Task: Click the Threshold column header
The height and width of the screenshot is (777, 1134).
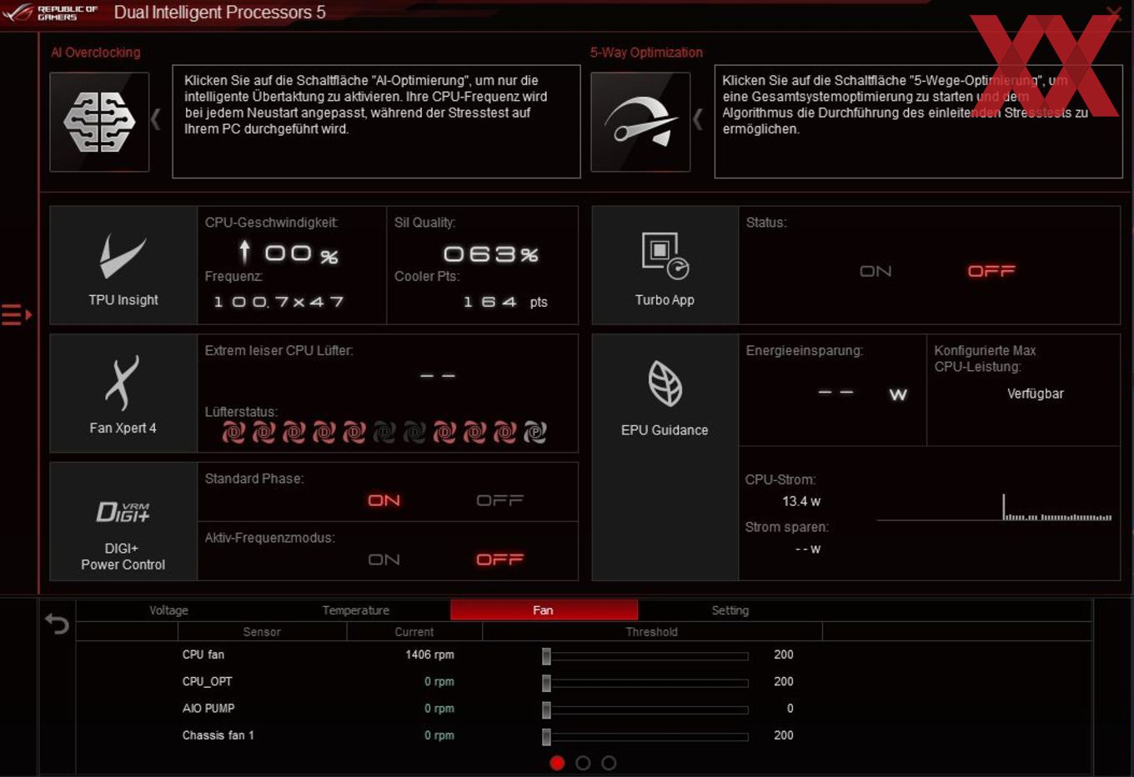Action: coord(652,632)
